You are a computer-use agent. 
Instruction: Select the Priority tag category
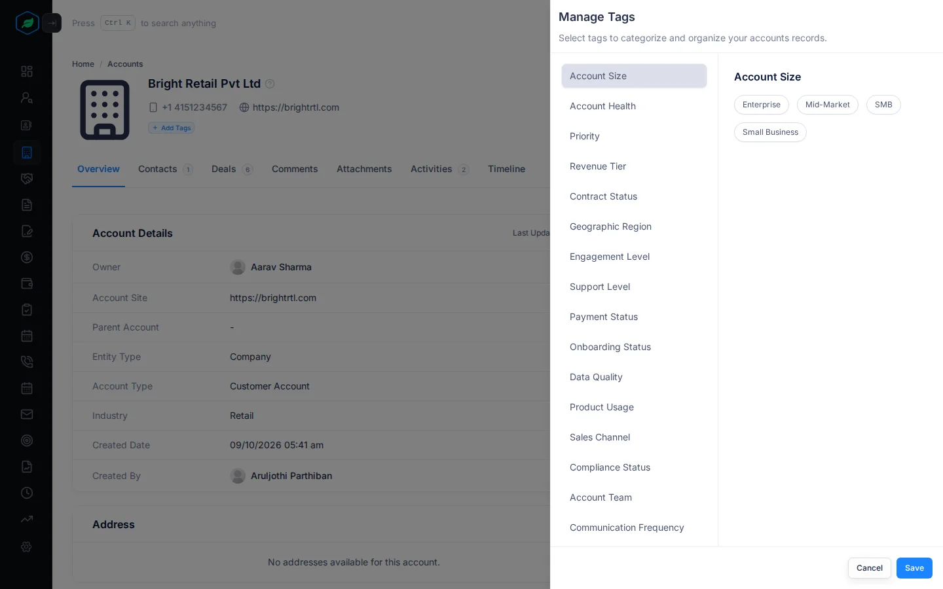click(x=634, y=136)
